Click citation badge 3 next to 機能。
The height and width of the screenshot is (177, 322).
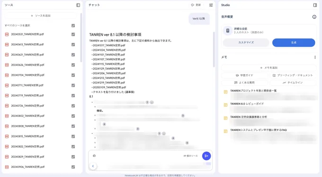pyautogui.click(x=183, y=116)
